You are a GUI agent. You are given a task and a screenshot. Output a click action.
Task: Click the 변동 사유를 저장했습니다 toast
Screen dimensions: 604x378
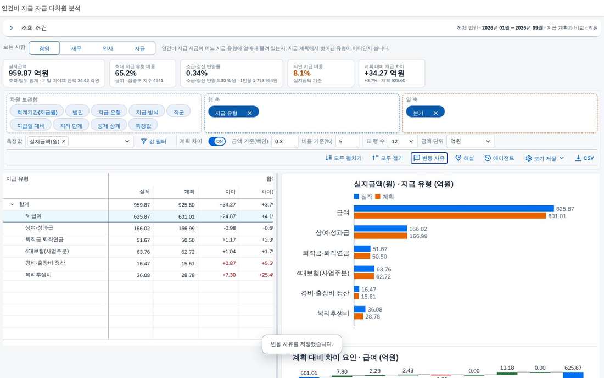click(x=301, y=344)
